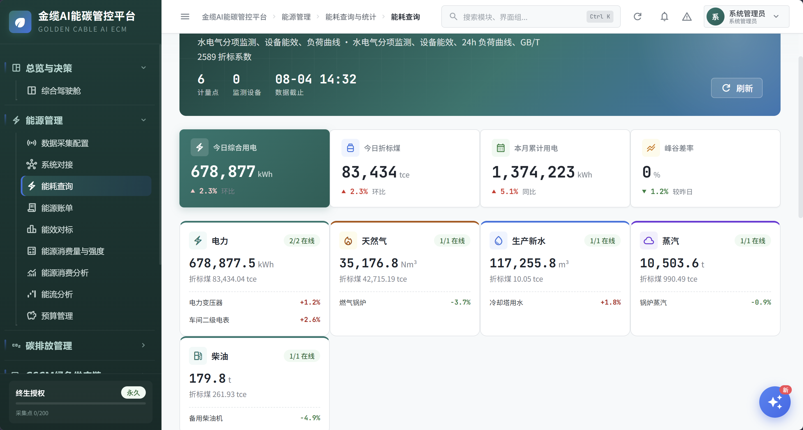Viewport: 803px width, 430px height.
Task: Click the 电力 lightning card icon
Action: tap(198, 240)
